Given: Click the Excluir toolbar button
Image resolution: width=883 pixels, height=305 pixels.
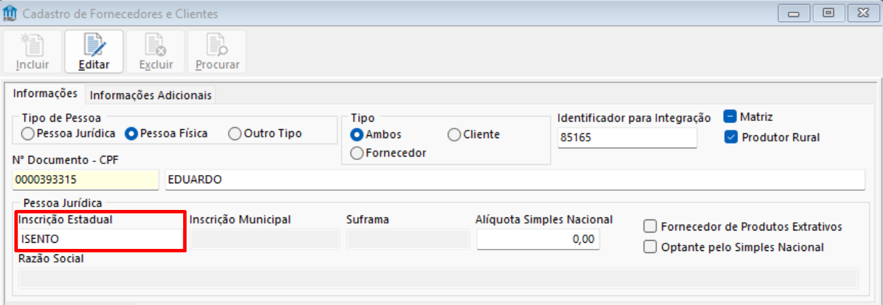Looking at the screenshot, I should [x=156, y=52].
